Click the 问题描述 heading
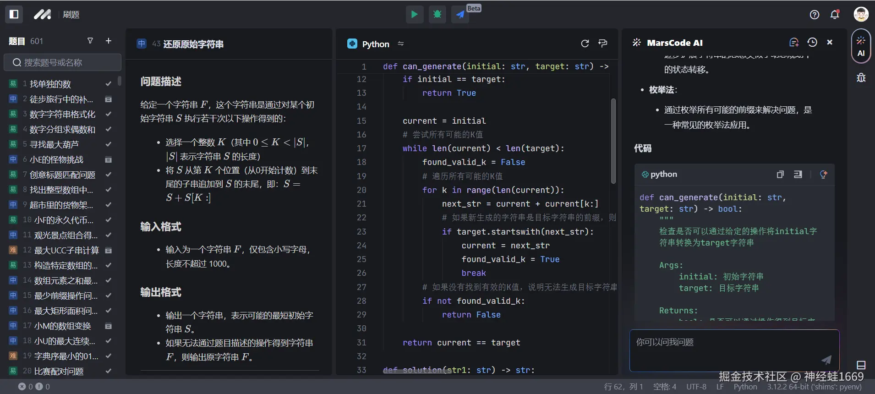875x394 pixels. [x=161, y=81]
